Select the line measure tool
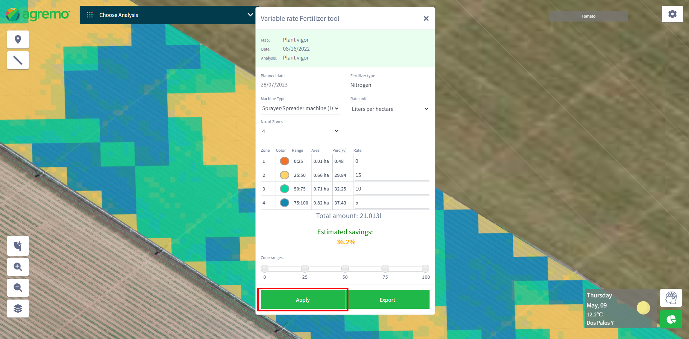The width and height of the screenshot is (689, 339). [18, 60]
